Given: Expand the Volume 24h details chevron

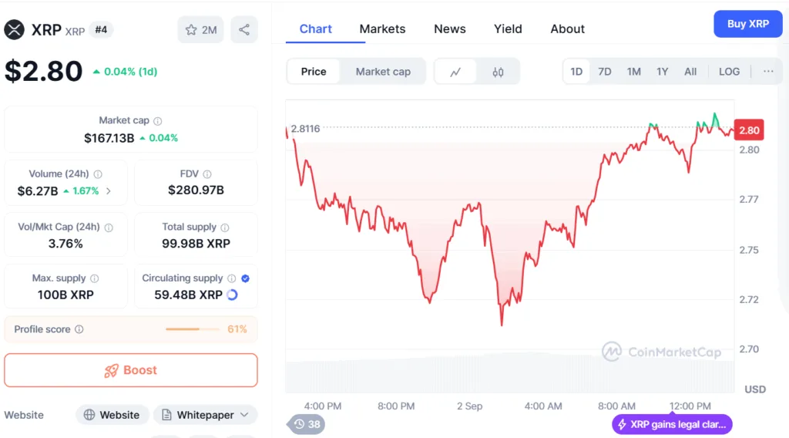Looking at the screenshot, I should tap(109, 191).
